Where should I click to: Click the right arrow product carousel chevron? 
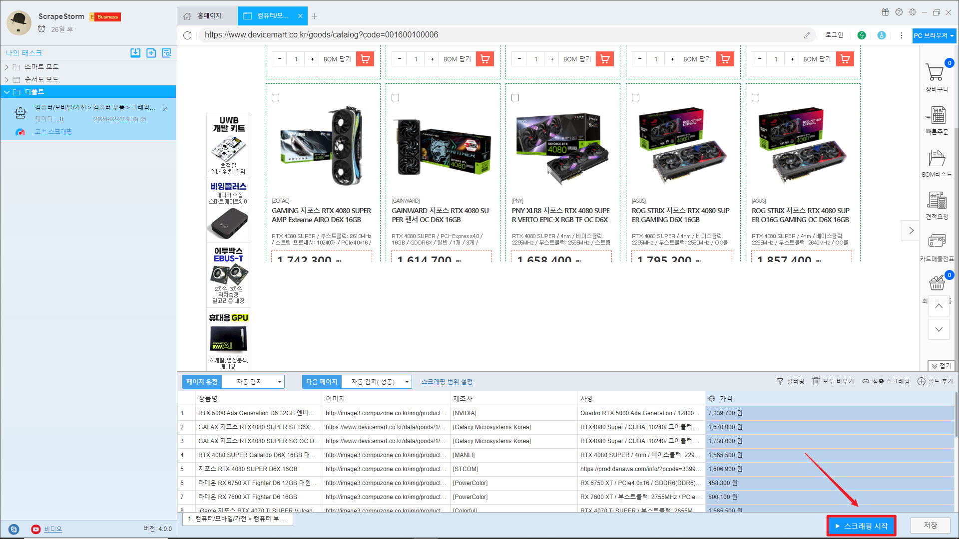pos(911,231)
